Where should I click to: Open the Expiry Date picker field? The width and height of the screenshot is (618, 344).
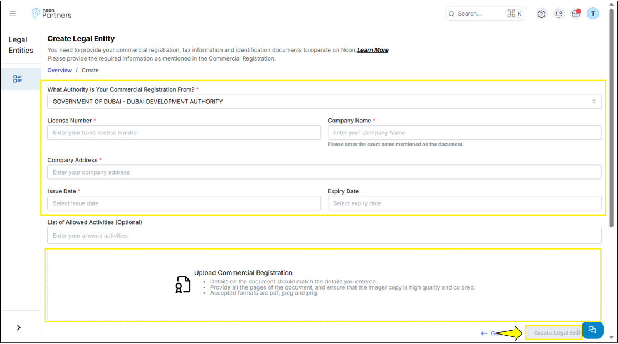464,203
